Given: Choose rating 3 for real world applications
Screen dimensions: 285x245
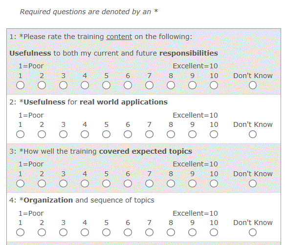Looking at the screenshot, I should point(63,134).
